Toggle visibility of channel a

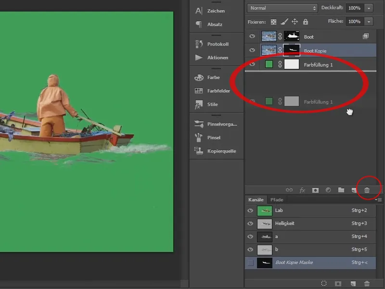[250, 236]
